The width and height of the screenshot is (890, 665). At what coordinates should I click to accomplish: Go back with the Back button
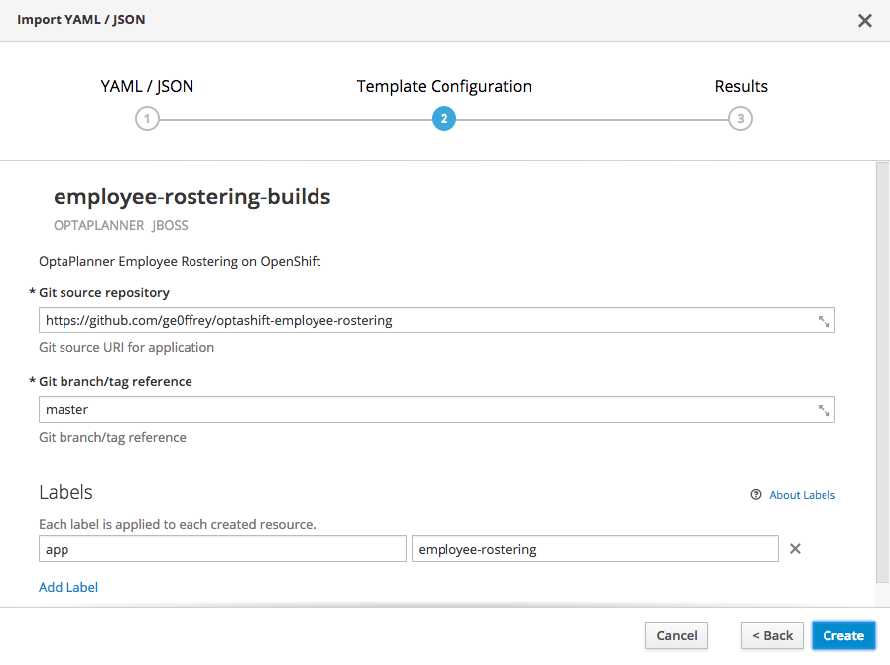click(x=772, y=635)
